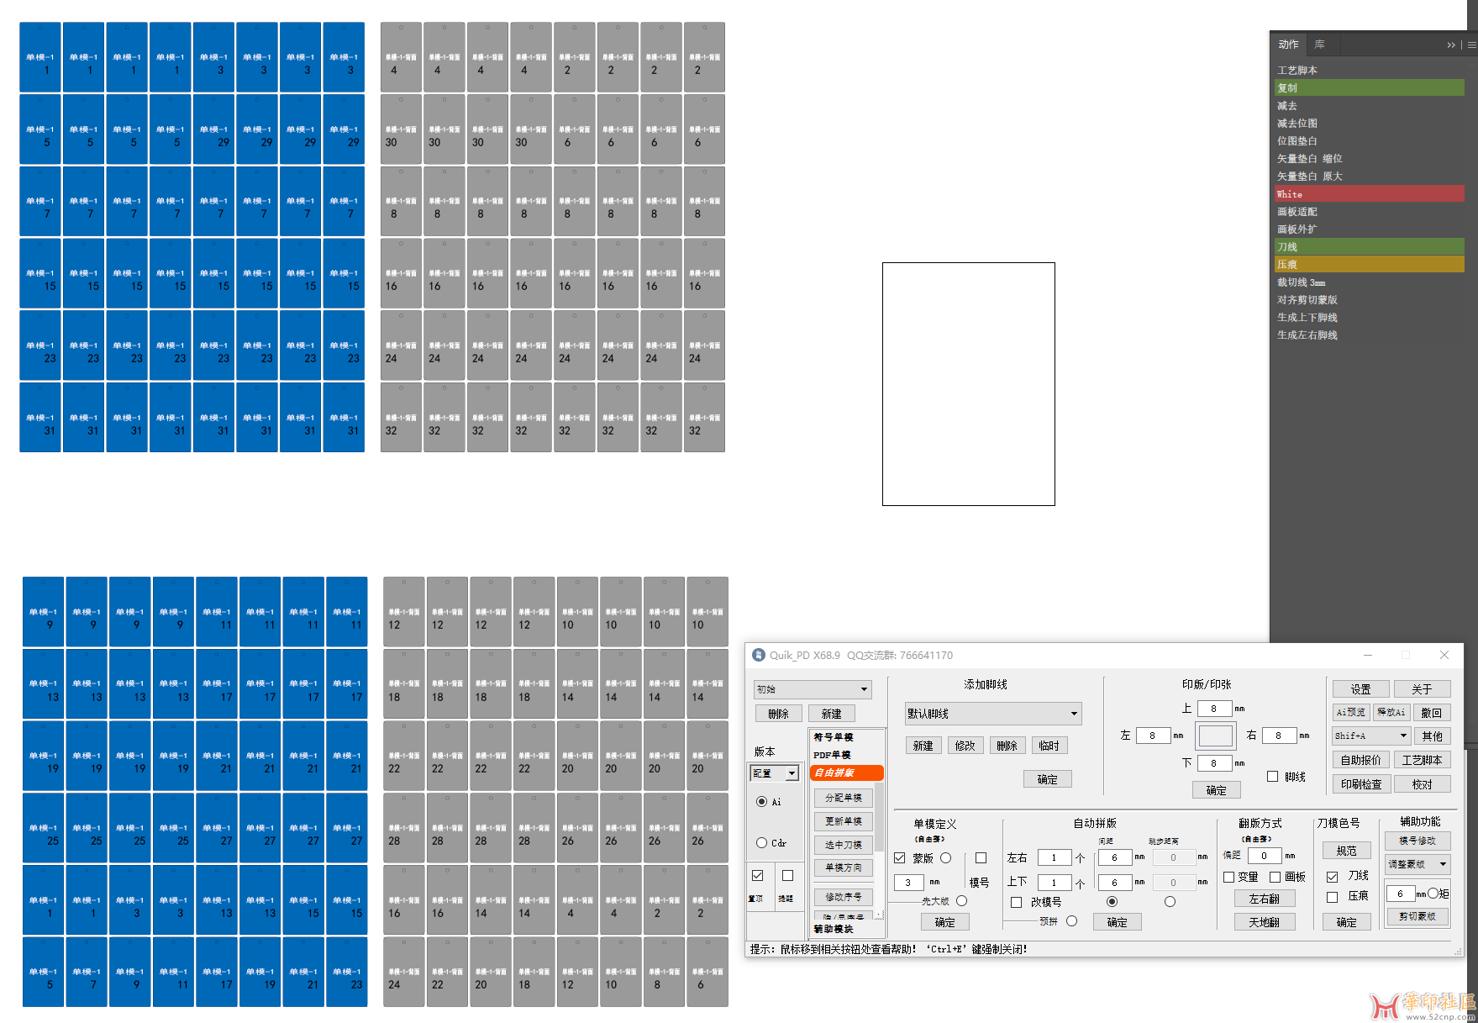Select the 预拼 radio button
This screenshot has height=1023, width=1478.
click(1071, 921)
